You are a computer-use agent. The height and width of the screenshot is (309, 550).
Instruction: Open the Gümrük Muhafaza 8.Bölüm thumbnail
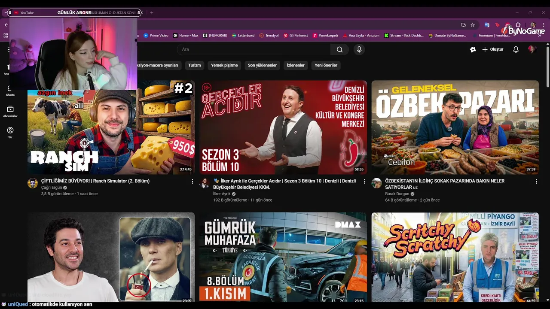[x=283, y=257]
